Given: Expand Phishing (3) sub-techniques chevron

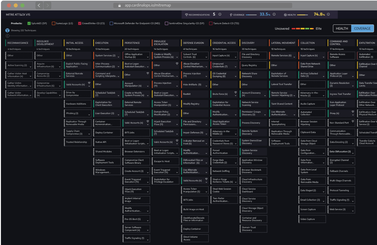Looking at the screenshot, I should [x=89, y=114].
